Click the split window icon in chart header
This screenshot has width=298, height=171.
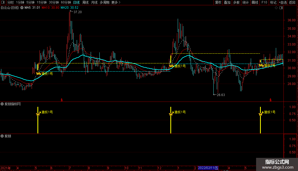click(281, 8)
